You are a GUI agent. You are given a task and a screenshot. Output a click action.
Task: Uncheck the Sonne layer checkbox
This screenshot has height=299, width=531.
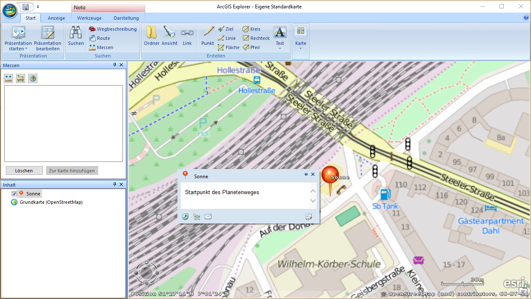coord(14,194)
